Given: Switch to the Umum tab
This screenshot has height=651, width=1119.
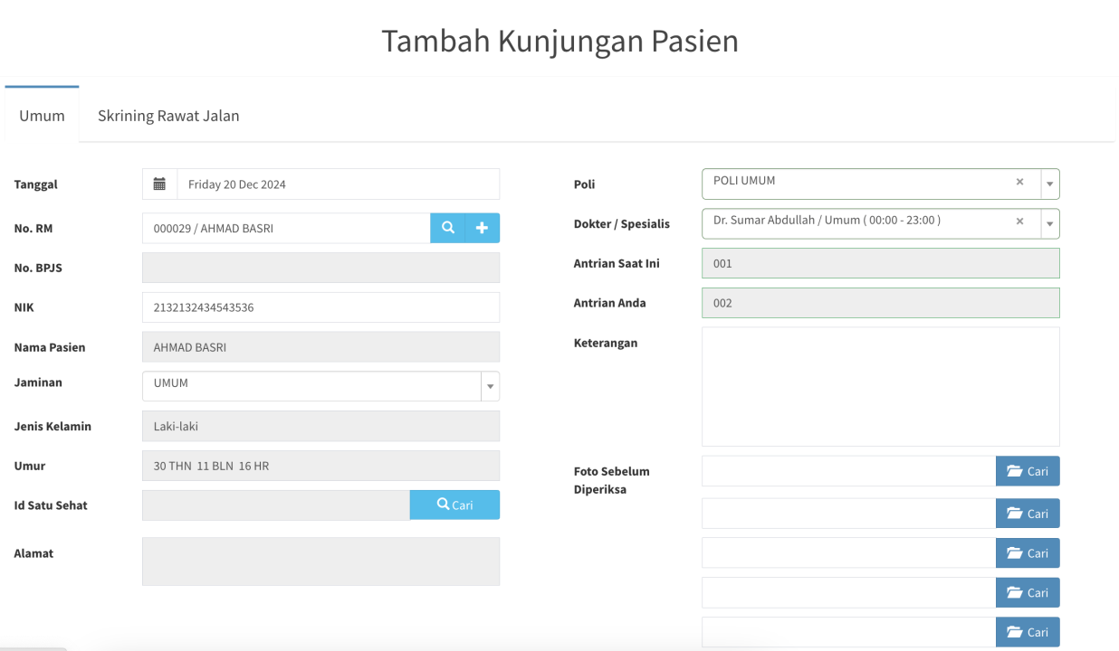Looking at the screenshot, I should (42, 116).
